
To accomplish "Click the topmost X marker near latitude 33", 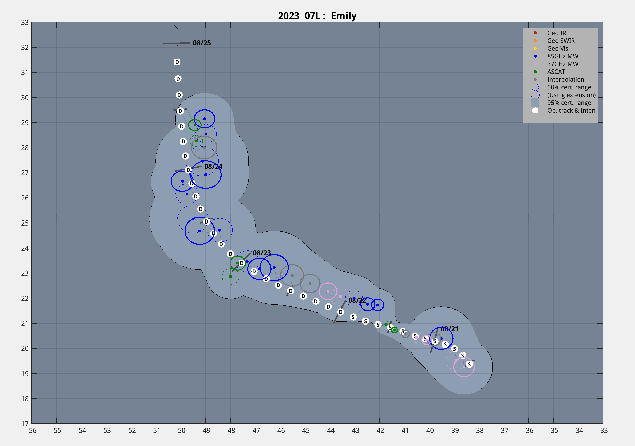I will 176,27.
